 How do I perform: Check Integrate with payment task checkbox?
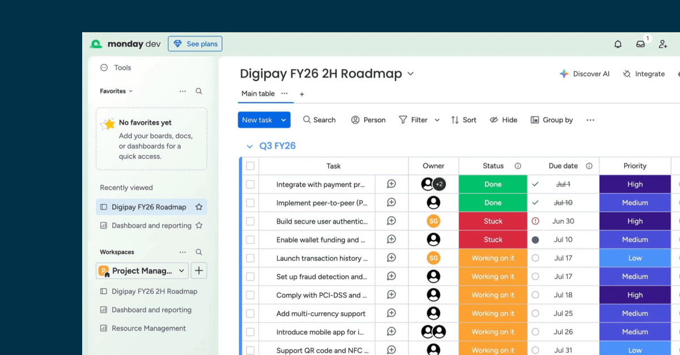click(x=250, y=185)
